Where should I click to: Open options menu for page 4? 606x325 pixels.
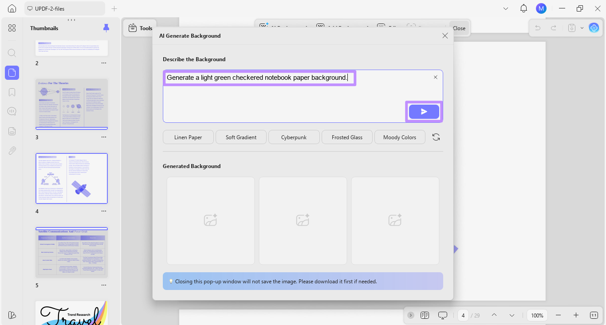[x=104, y=211]
